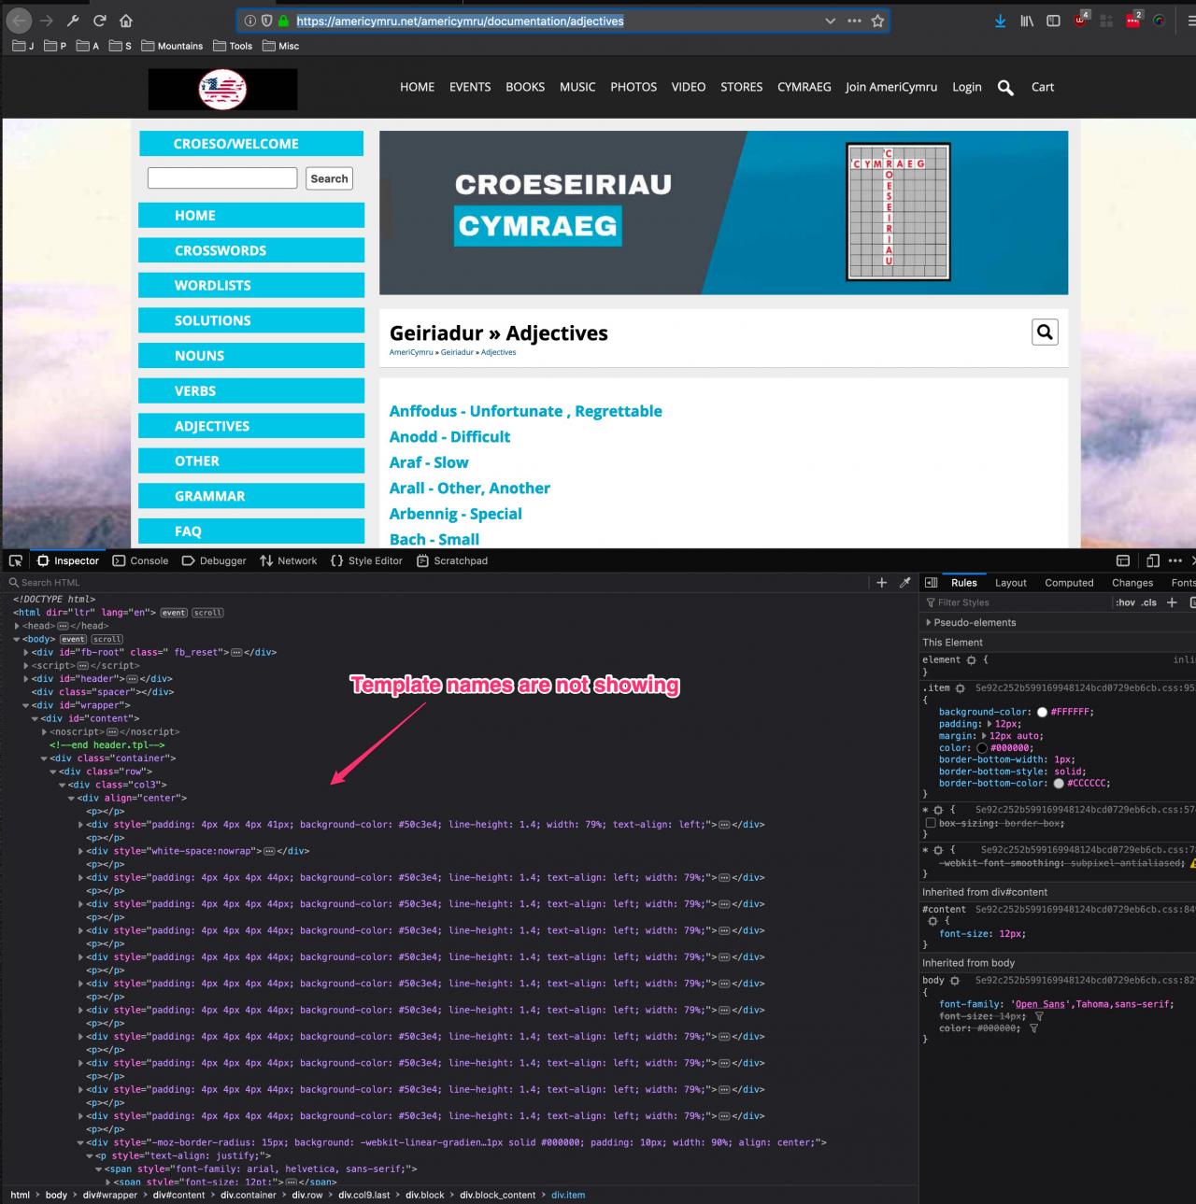
Task: Expand the head element in HTML tree
Action: coord(17,626)
